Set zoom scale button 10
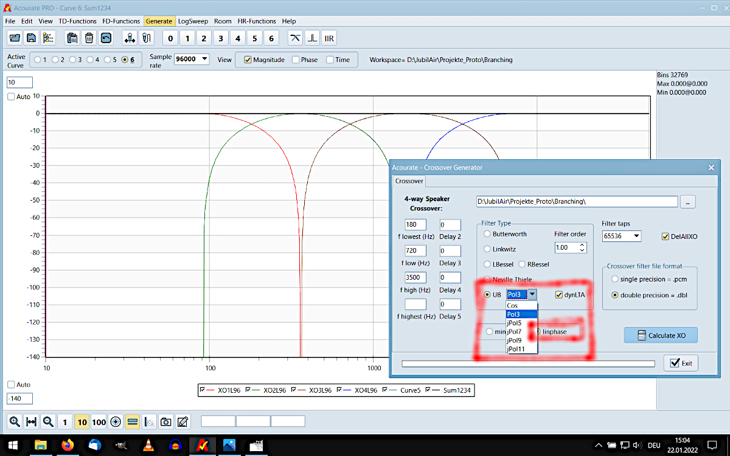This screenshot has width=730, height=456. (82, 421)
